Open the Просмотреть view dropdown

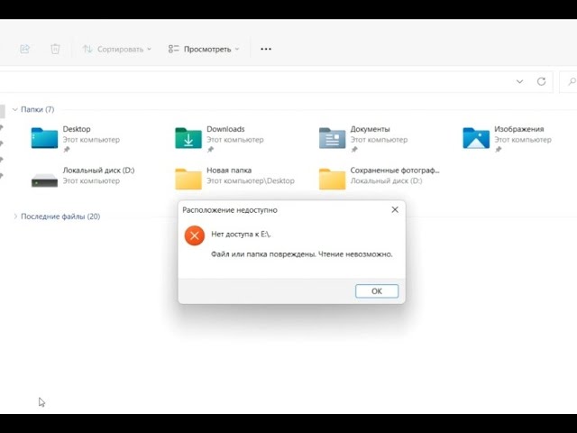(204, 49)
